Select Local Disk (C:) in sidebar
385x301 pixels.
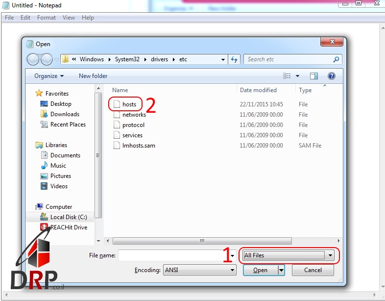68,217
